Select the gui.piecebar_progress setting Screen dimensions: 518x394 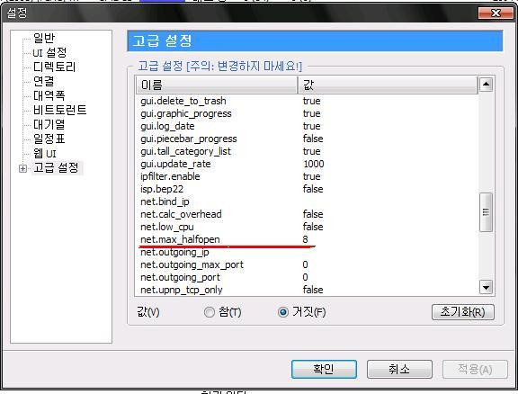[307, 139]
